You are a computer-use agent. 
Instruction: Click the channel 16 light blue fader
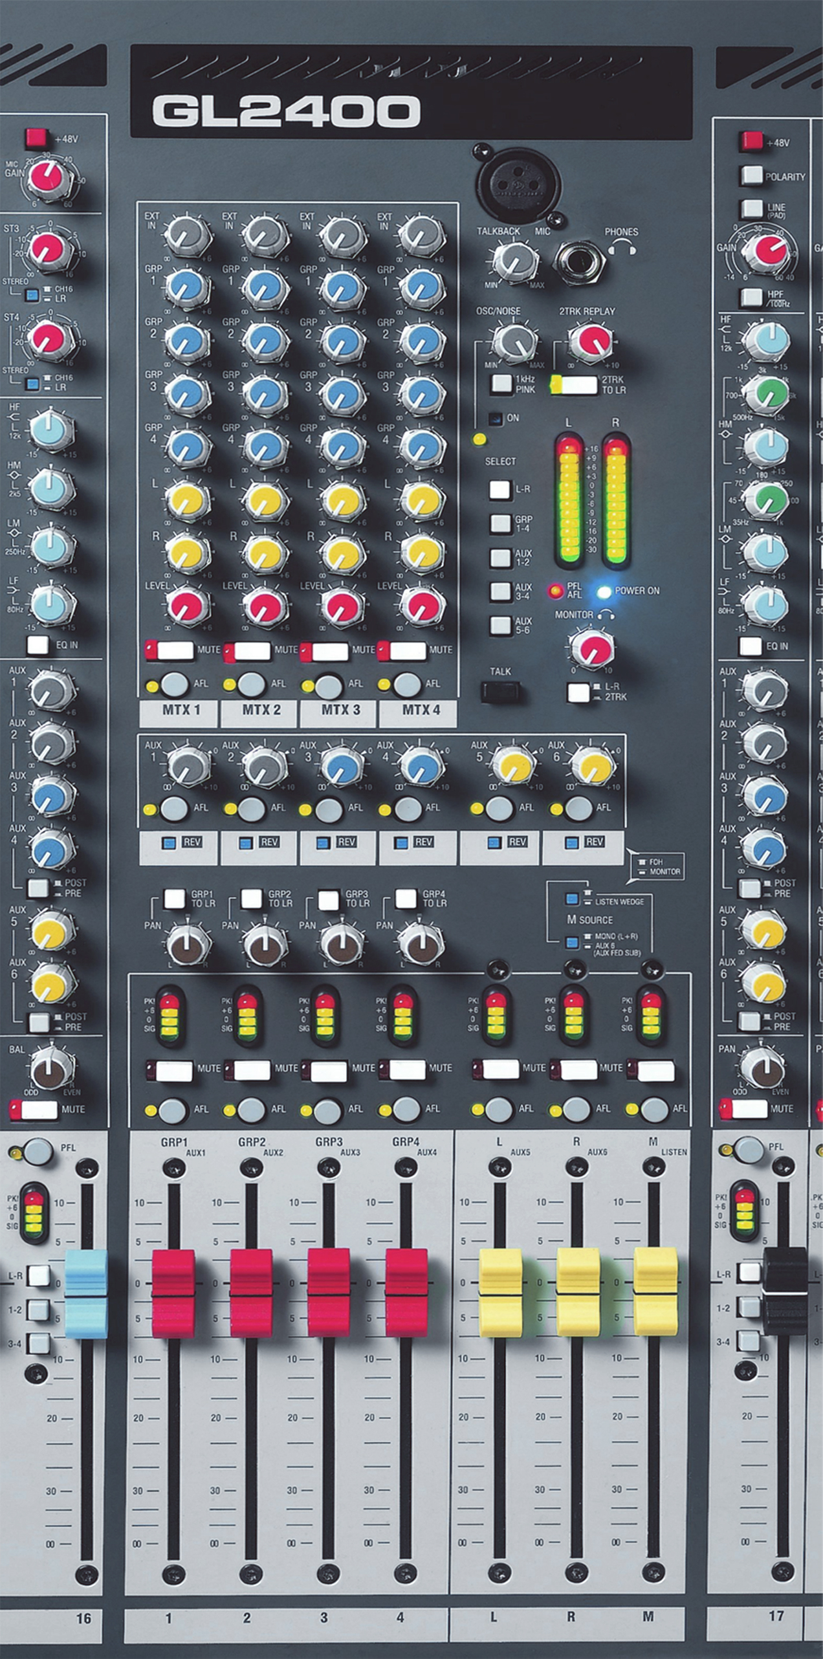click(x=86, y=1294)
